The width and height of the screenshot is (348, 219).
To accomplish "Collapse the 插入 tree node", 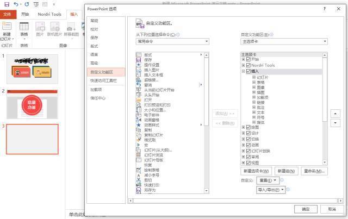I will [x=243, y=71].
